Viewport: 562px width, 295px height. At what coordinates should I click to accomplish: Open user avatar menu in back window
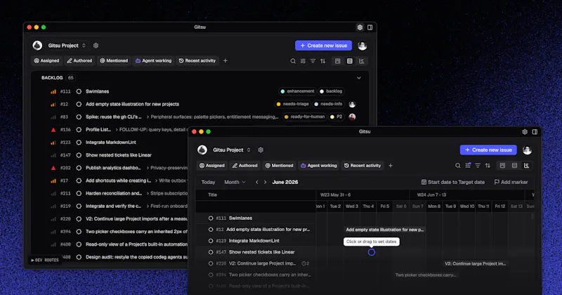point(362,46)
